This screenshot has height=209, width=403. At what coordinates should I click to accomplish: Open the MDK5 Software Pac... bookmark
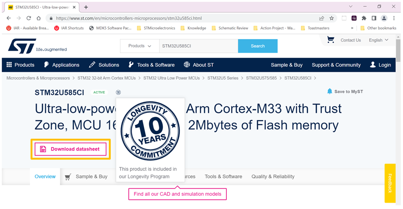tap(110, 28)
